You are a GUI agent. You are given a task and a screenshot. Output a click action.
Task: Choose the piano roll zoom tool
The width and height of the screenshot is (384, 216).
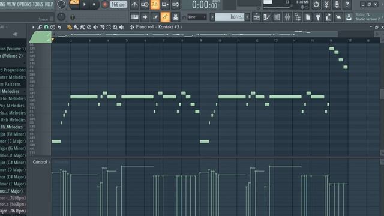point(115,27)
